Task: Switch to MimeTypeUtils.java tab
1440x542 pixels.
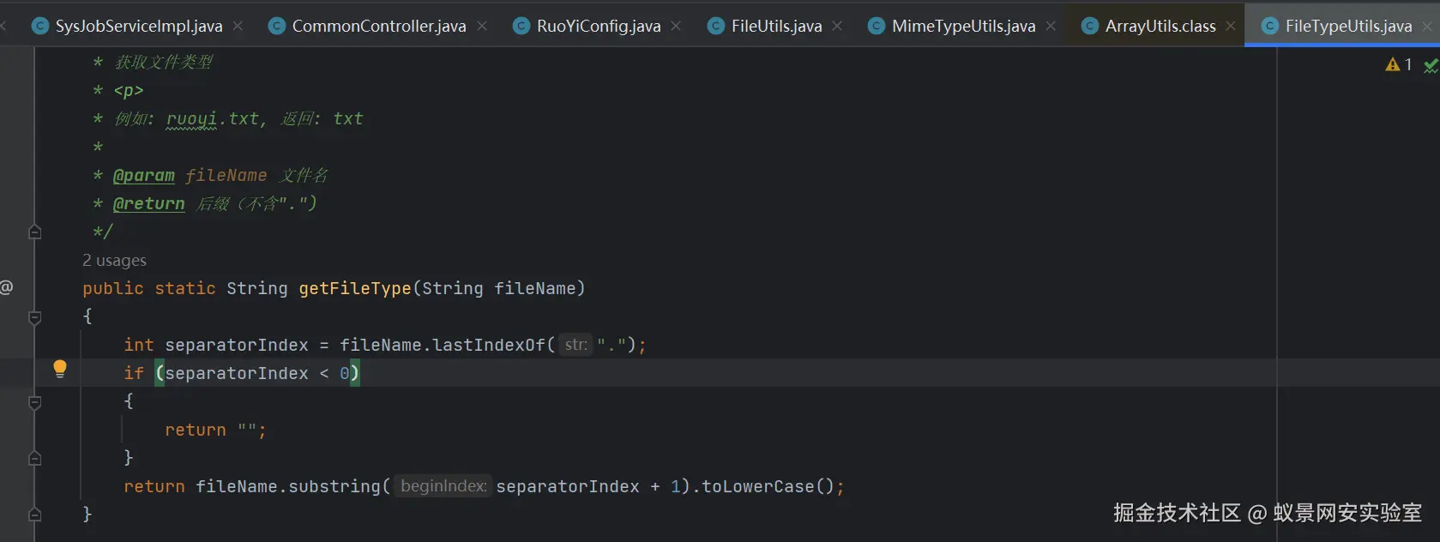Action: pos(963,26)
